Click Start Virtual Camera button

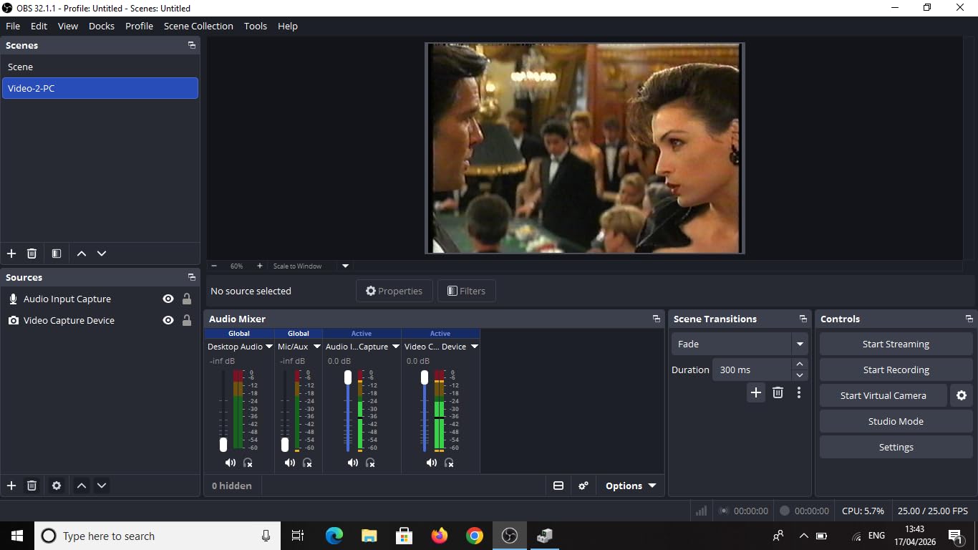[x=883, y=395]
